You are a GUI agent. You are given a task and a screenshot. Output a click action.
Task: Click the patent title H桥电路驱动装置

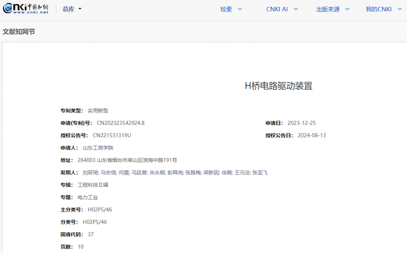[279, 86]
